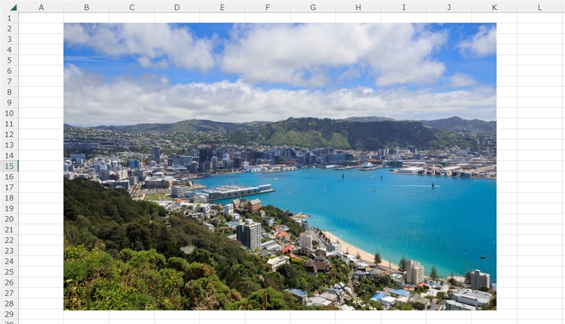Highlight column G via its header
Image resolution: width=565 pixels, height=324 pixels.
click(x=313, y=7)
